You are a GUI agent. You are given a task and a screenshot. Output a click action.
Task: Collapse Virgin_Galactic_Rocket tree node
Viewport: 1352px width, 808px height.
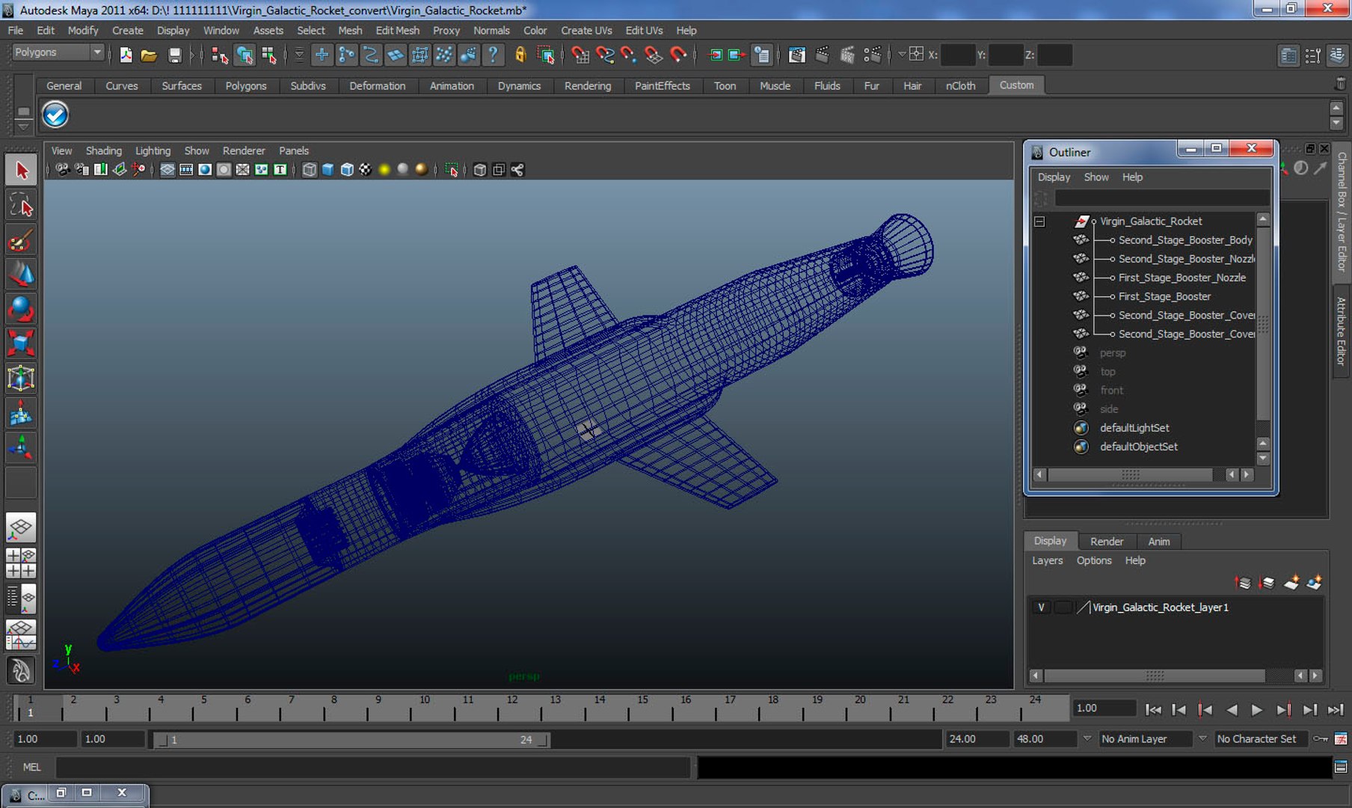pyautogui.click(x=1039, y=221)
